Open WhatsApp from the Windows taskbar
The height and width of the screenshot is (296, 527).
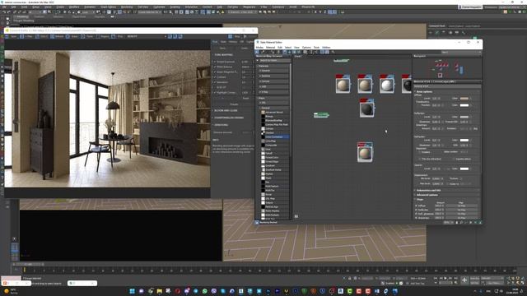pos(205,291)
